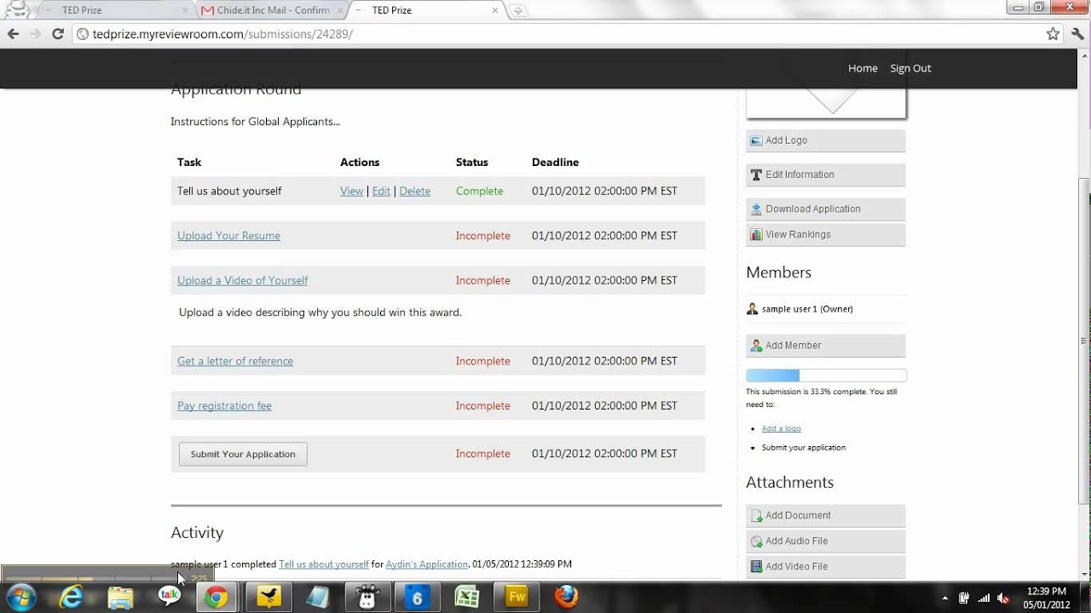Select the active TED Prize tab
The width and height of the screenshot is (1091, 613).
pyautogui.click(x=426, y=10)
